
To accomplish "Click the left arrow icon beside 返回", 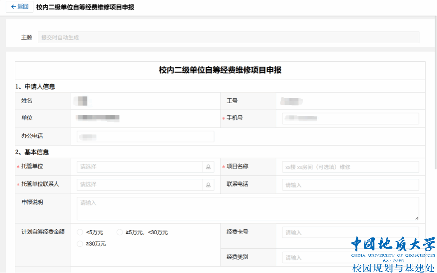I will (x=14, y=7).
